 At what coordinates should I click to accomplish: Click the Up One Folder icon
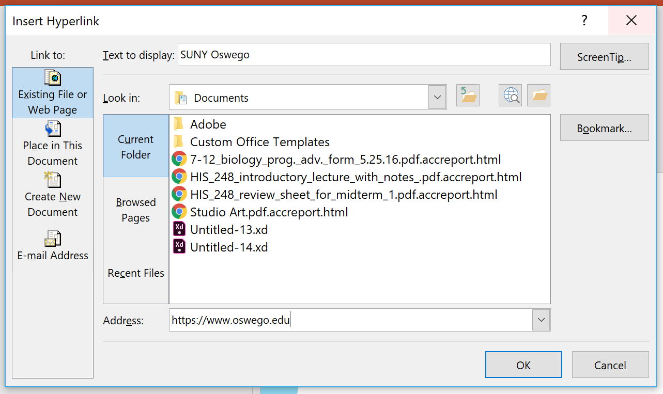[x=468, y=96]
